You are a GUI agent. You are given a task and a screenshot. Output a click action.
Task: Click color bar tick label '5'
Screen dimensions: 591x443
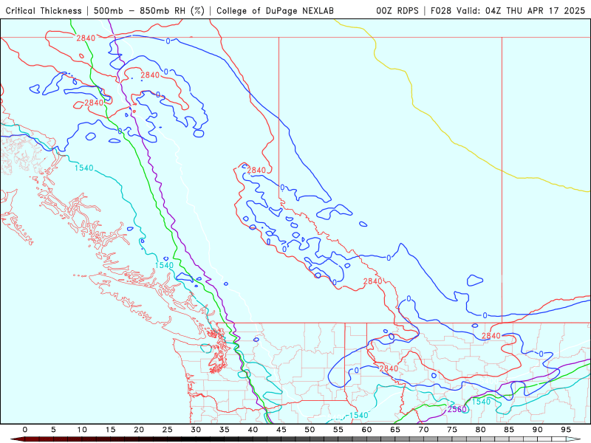coord(53,430)
